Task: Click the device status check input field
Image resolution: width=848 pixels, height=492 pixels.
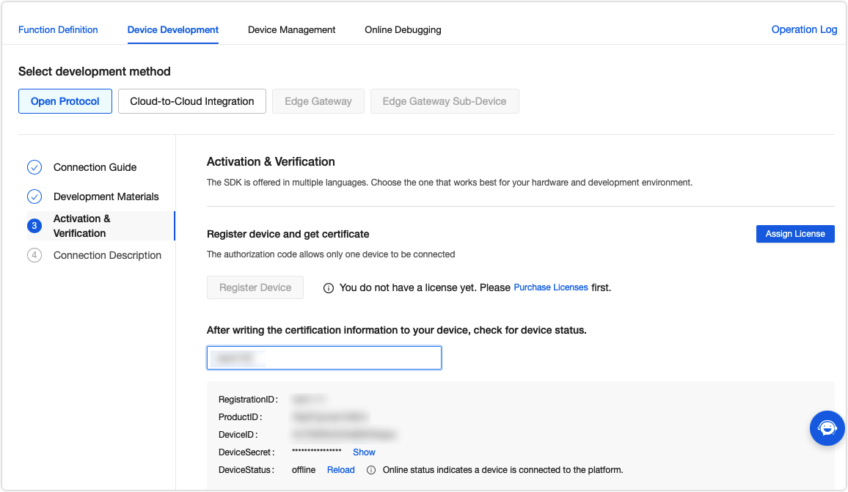Action: [324, 358]
